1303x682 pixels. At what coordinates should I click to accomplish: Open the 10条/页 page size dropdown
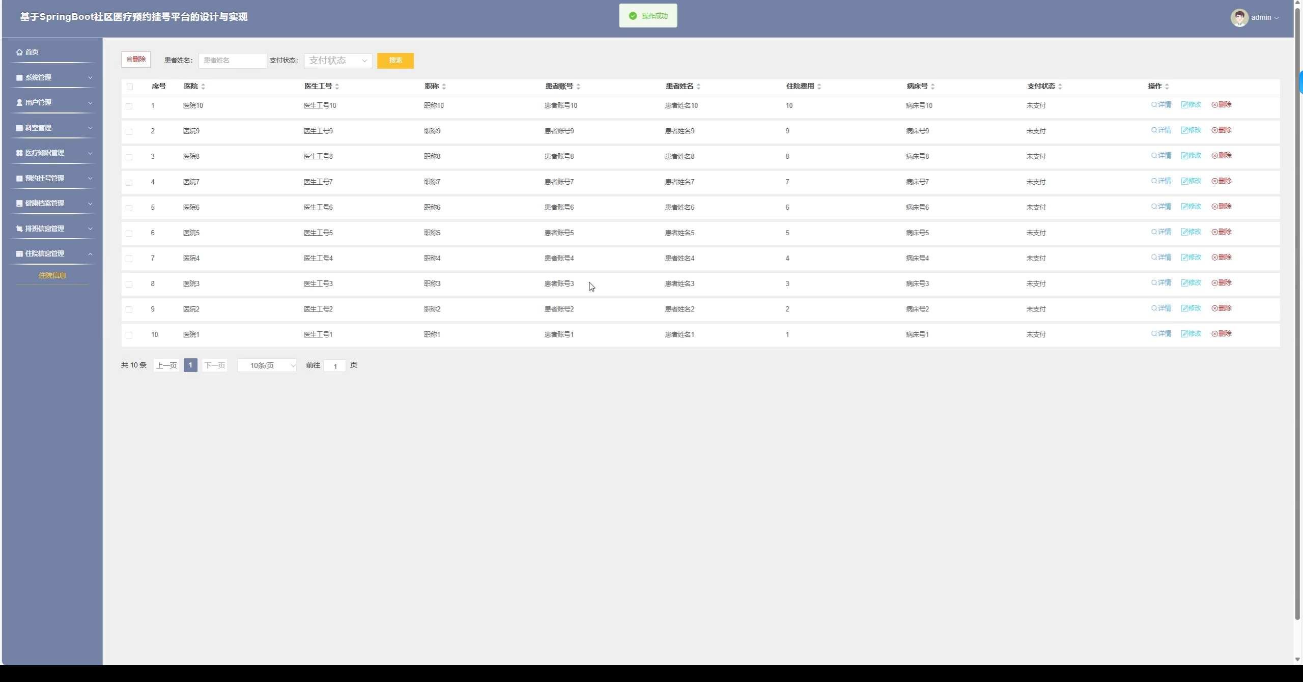point(267,365)
